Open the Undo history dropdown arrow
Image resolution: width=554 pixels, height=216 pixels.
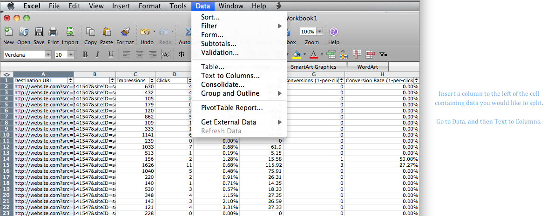pos(155,32)
